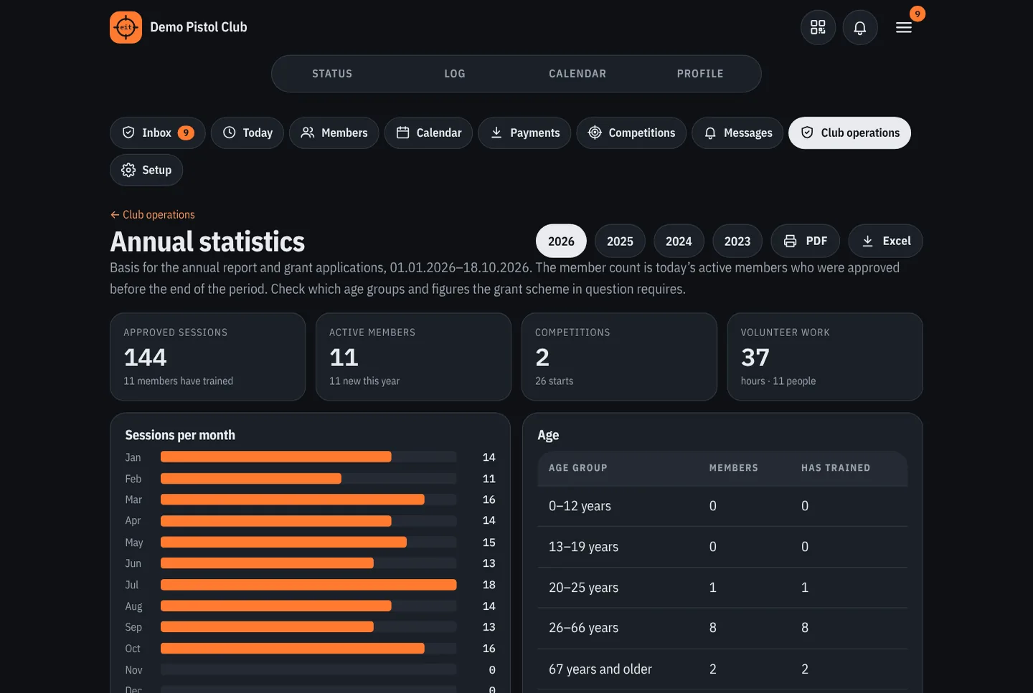Open the hamburger menu icon
The width and height of the screenshot is (1033, 693).
(904, 27)
